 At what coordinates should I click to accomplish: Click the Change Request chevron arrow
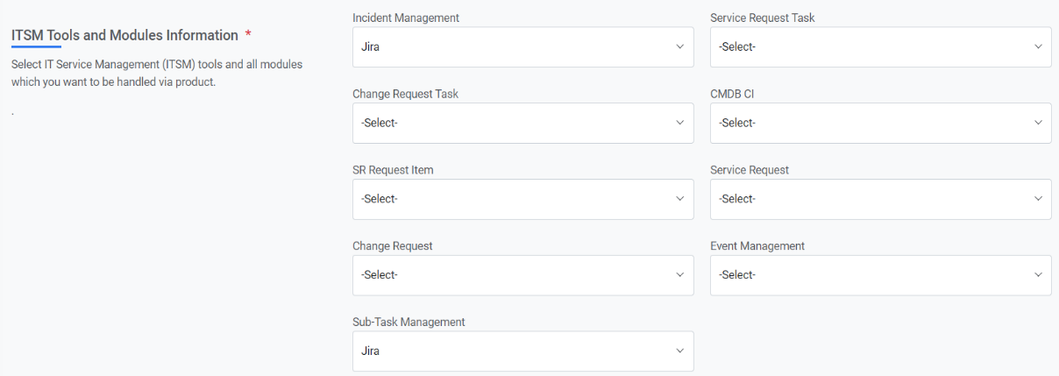679,275
